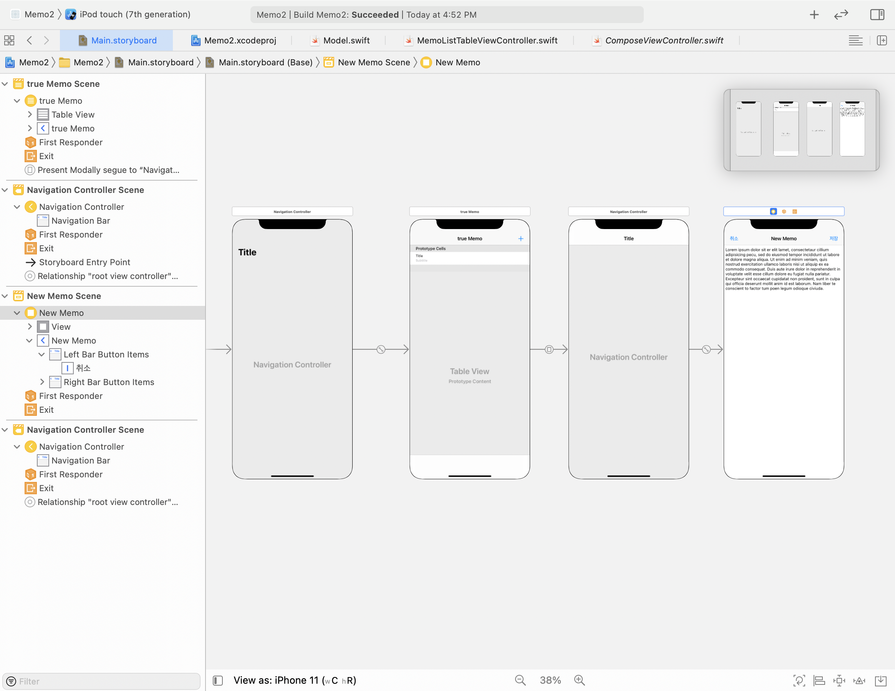895x691 pixels.
Task: Click the zoom in magnifier icon
Action: (579, 680)
